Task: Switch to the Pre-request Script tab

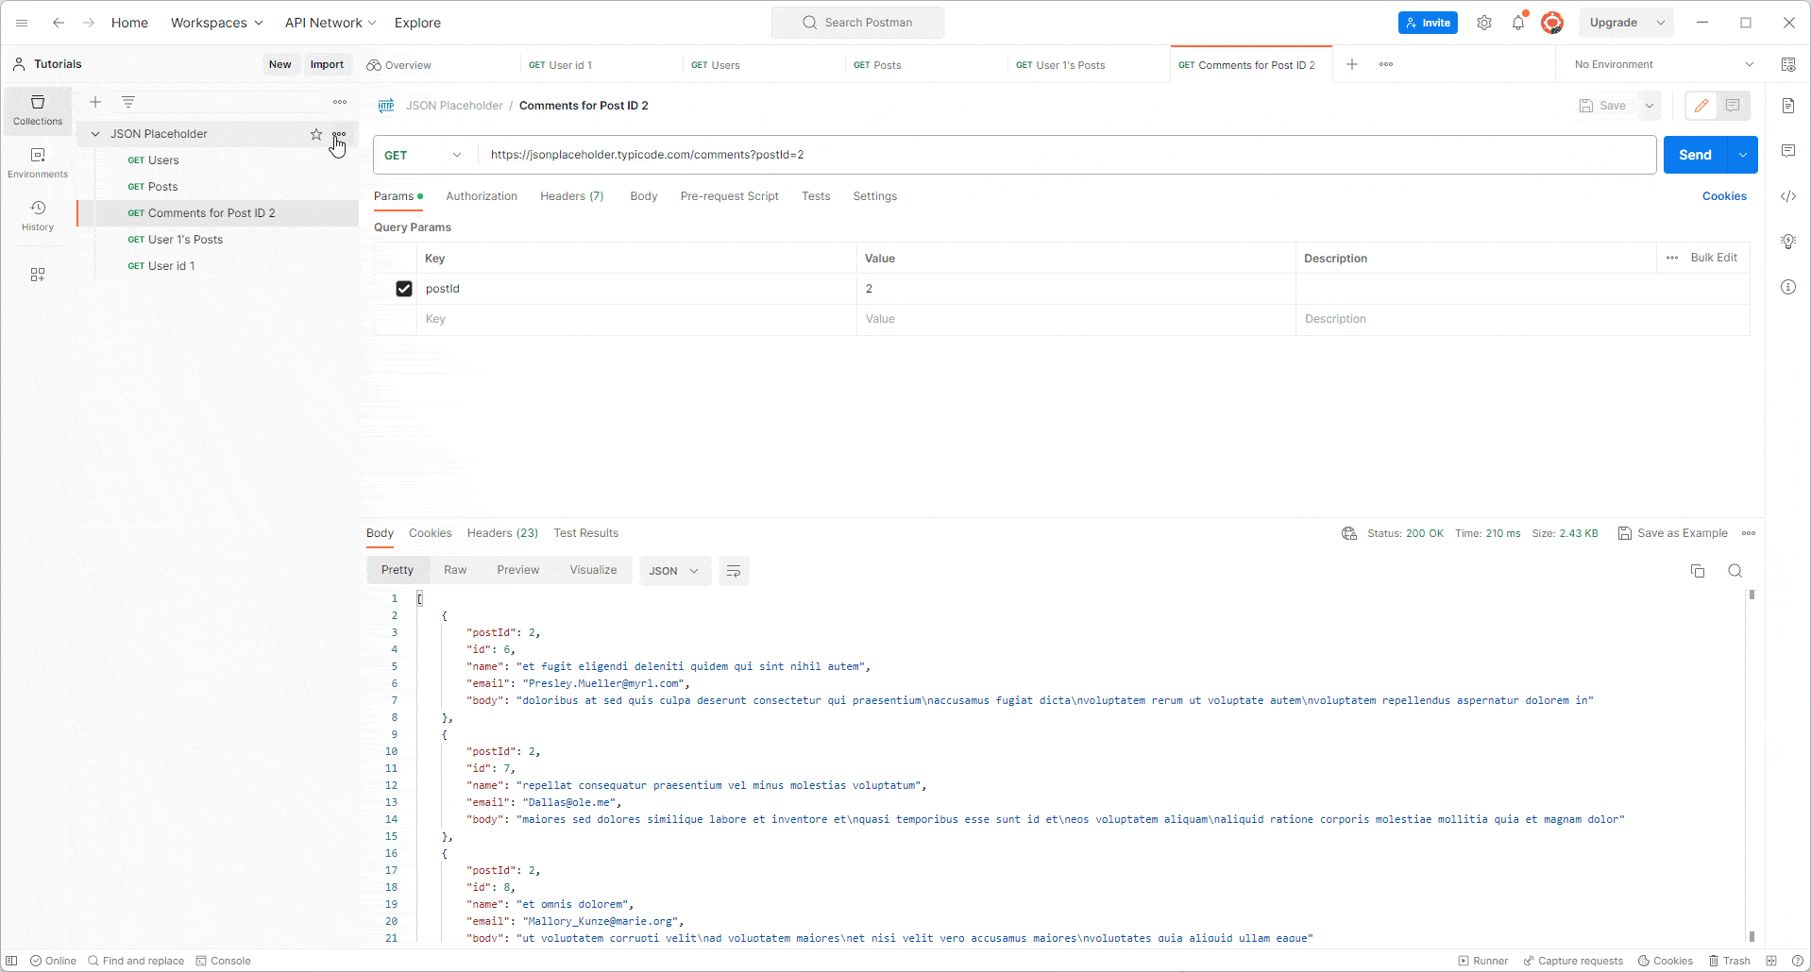Action: pyautogui.click(x=729, y=196)
